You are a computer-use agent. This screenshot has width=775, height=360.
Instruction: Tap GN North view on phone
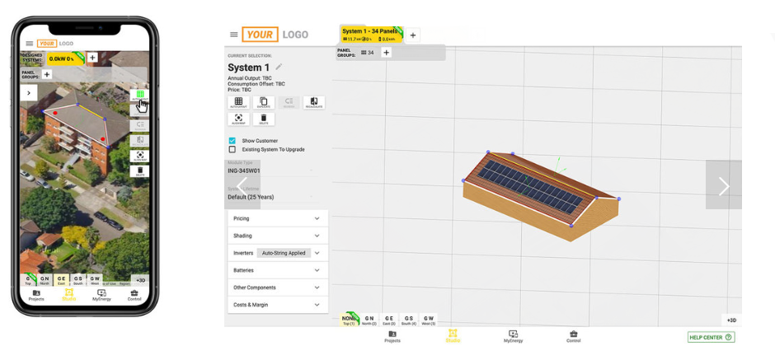(x=45, y=280)
